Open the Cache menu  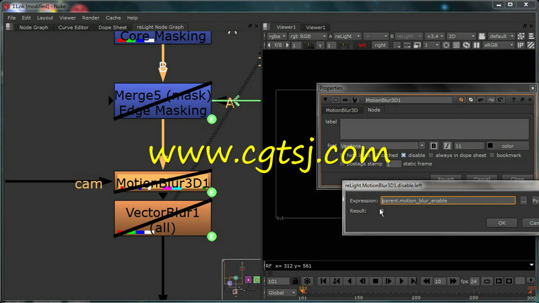coord(113,18)
